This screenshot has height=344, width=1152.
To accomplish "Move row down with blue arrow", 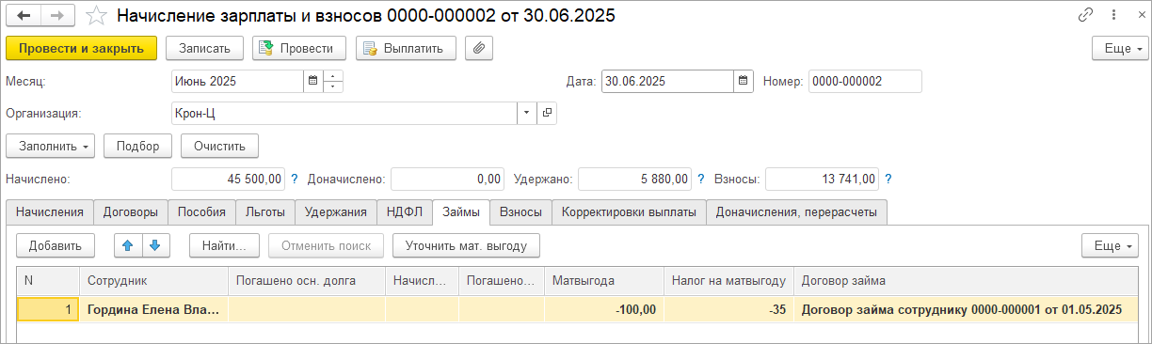I will [155, 245].
